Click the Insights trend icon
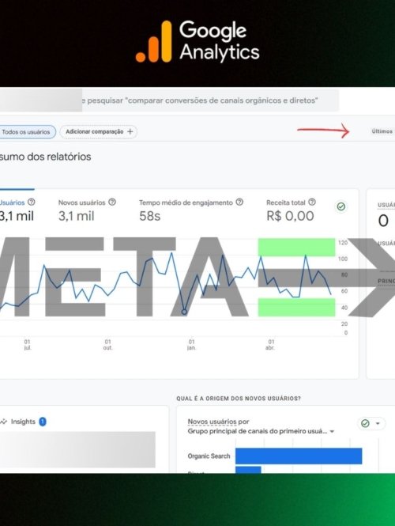 pos(4,422)
